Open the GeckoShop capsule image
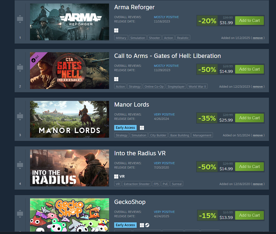The height and width of the screenshot is (234, 276). click(70, 215)
